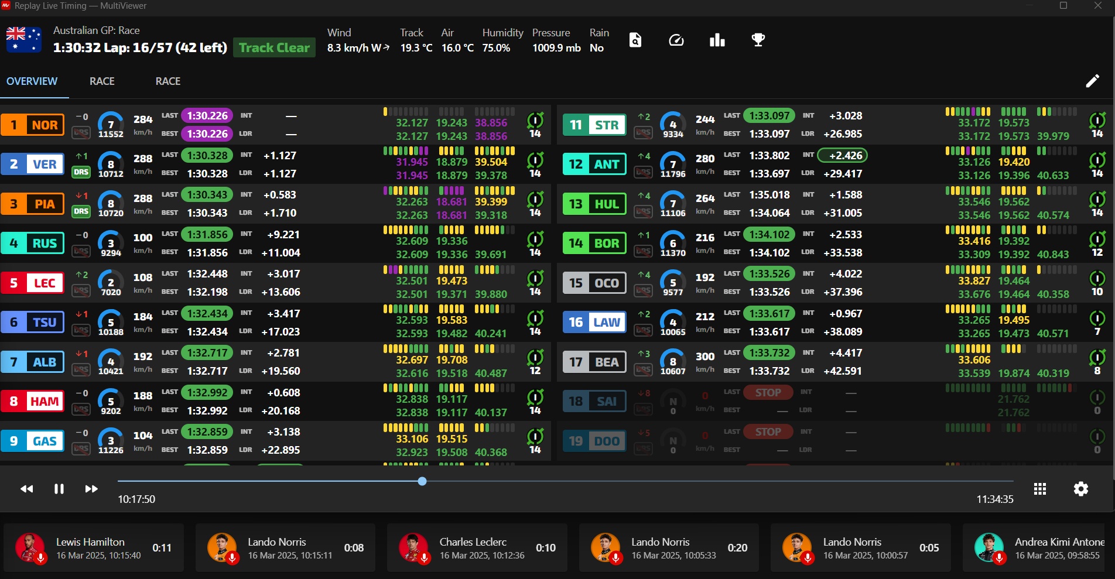Viewport: 1115px width, 579px height.
Task: Click the Australian flag icon
Action: click(23, 40)
